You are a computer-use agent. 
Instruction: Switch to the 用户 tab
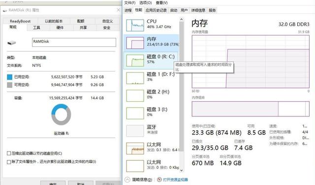pyautogui.click(x=184, y=10)
